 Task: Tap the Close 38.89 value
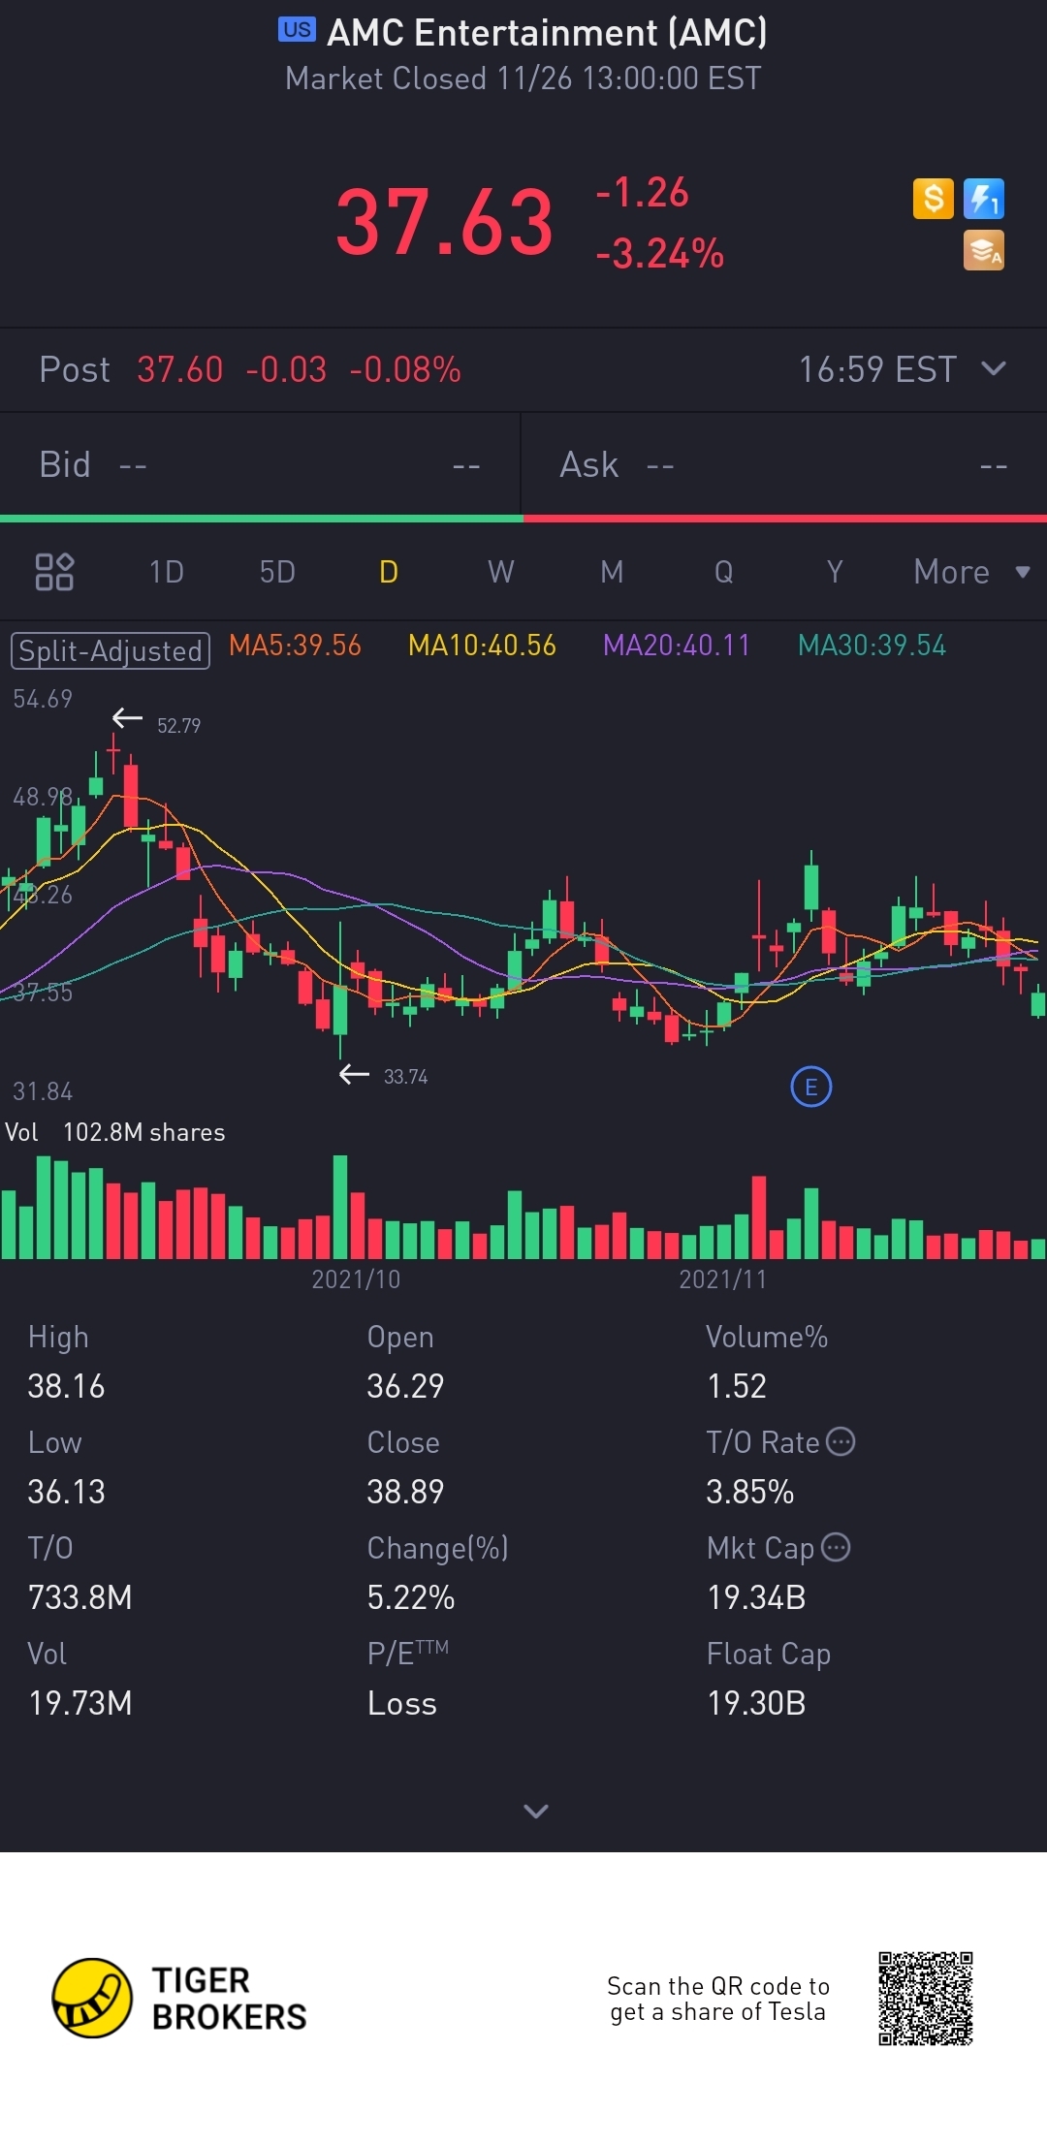click(405, 1492)
